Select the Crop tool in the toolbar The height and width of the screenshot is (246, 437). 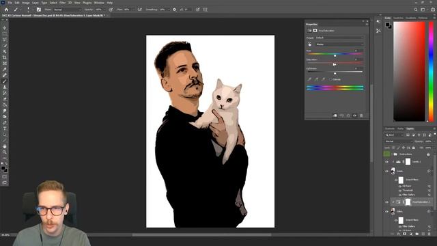(x=5, y=57)
